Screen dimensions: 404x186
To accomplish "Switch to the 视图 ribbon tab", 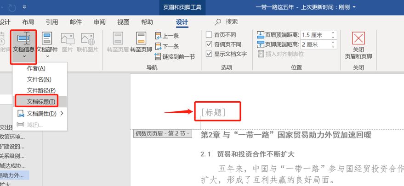I will (123, 22).
